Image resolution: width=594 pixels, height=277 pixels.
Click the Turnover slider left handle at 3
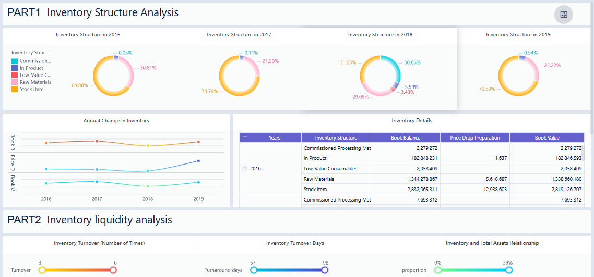click(42, 270)
